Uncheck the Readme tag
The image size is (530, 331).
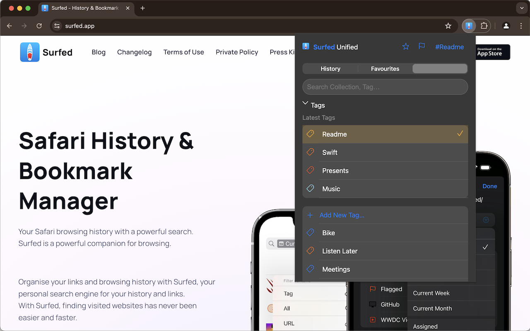pyautogui.click(x=385, y=134)
